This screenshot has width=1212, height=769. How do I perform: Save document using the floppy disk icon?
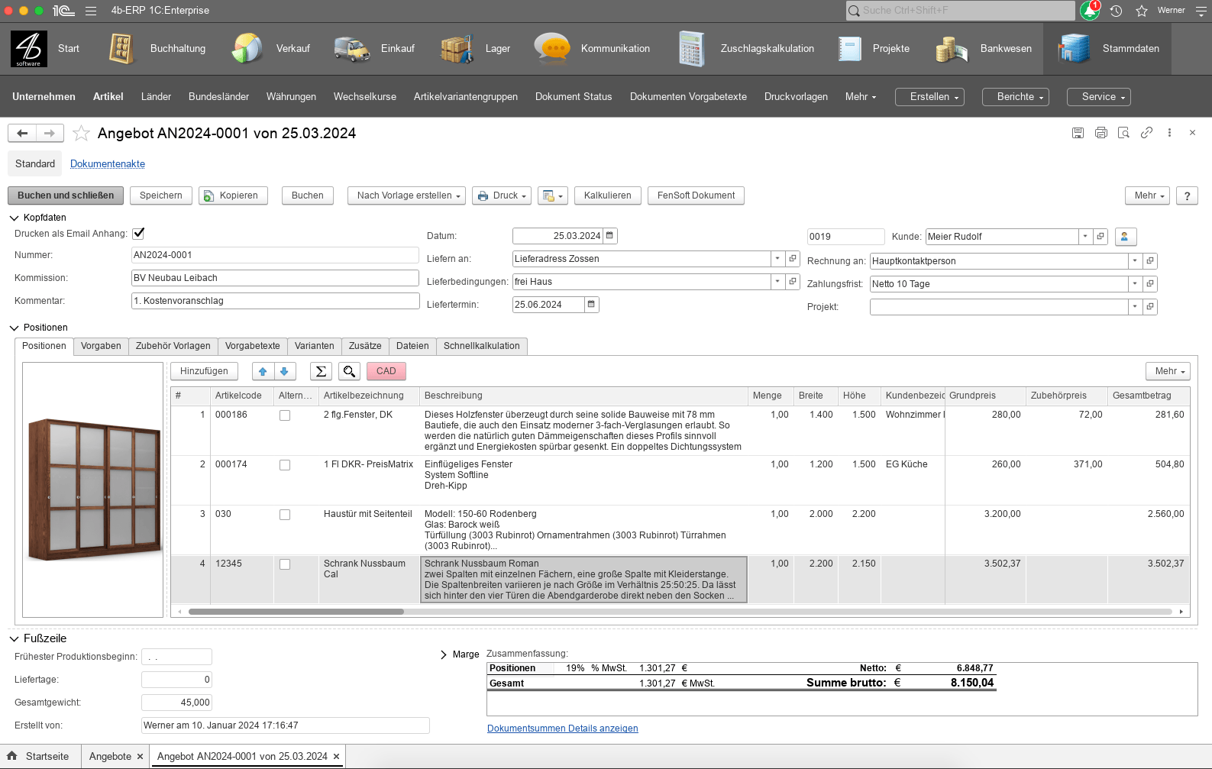(x=1078, y=133)
